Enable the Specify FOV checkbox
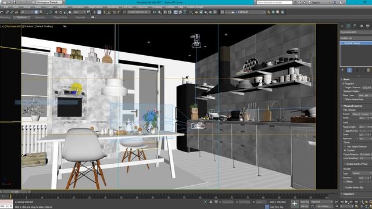 point(345,131)
